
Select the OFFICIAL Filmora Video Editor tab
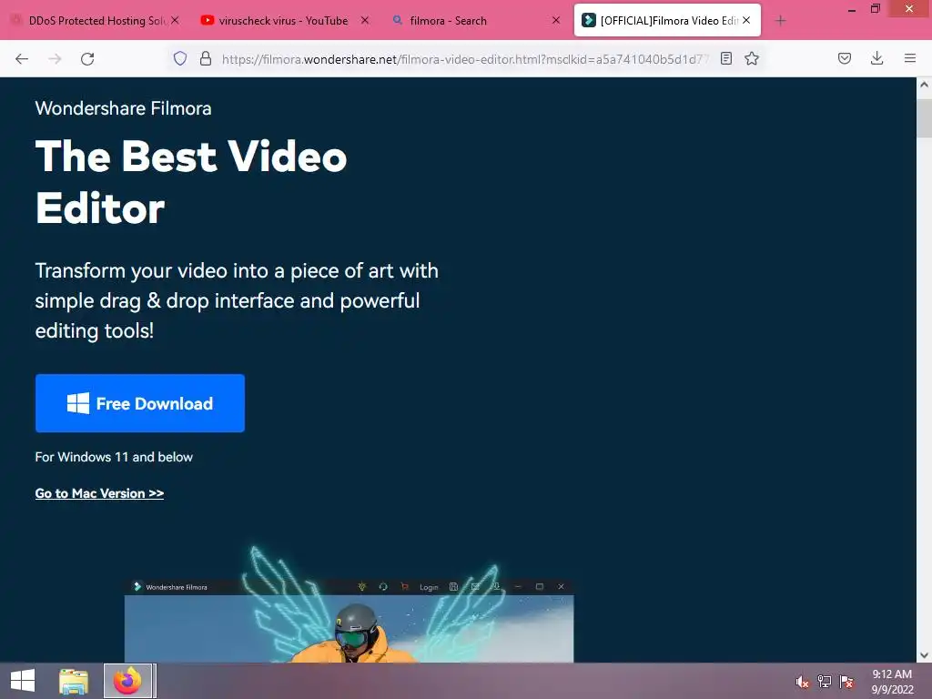[x=667, y=21]
